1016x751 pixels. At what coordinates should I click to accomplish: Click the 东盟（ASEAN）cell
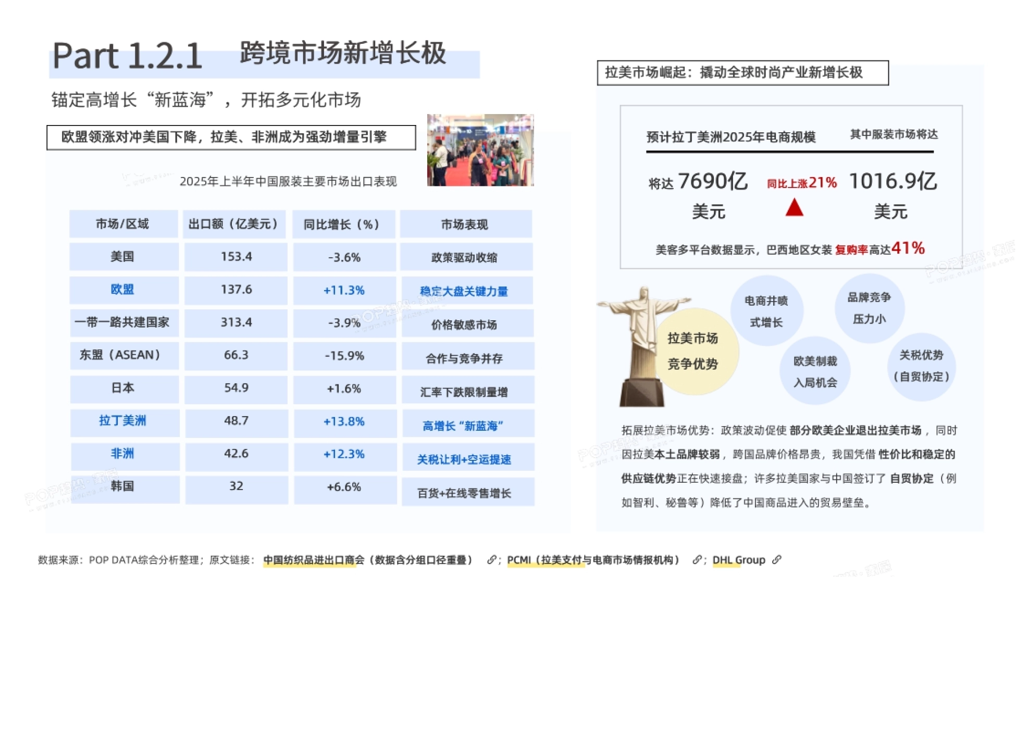click(x=125, y=355)
